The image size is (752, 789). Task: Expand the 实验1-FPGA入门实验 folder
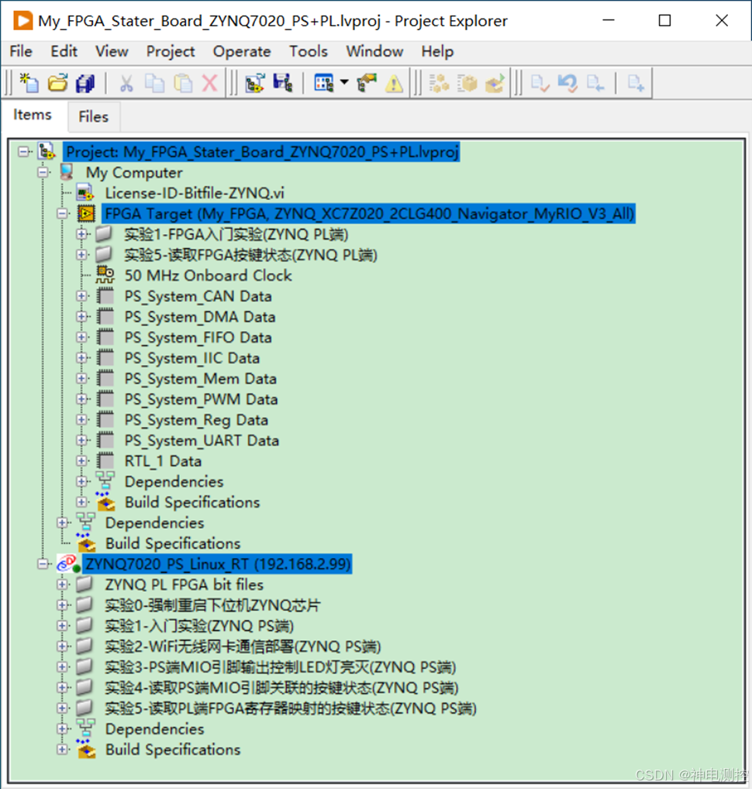pyautogui.click(x=81, y=234)
